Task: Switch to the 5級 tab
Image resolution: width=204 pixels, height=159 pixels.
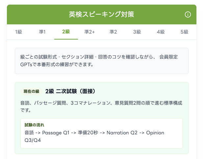Action: [185, 32]
